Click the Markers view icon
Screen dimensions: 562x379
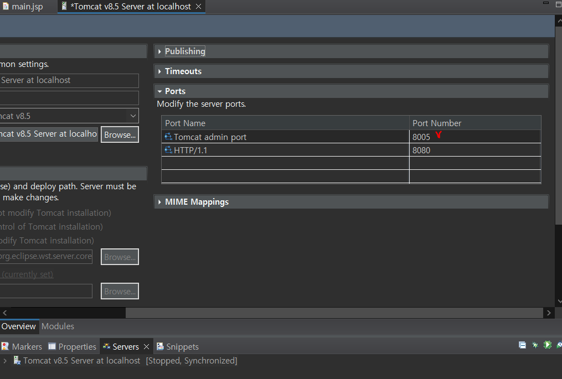(x=5, y=346)
